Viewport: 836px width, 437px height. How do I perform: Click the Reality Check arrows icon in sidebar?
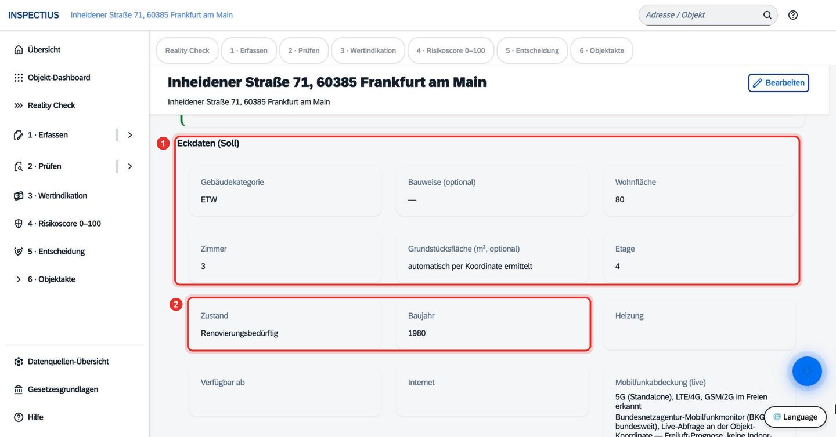point(19,105)
